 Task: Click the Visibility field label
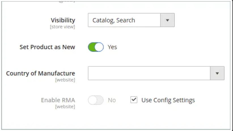(63, 20)
